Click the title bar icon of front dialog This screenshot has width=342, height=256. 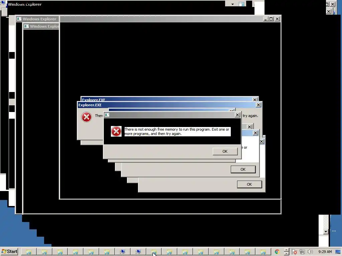click(107, 115)
